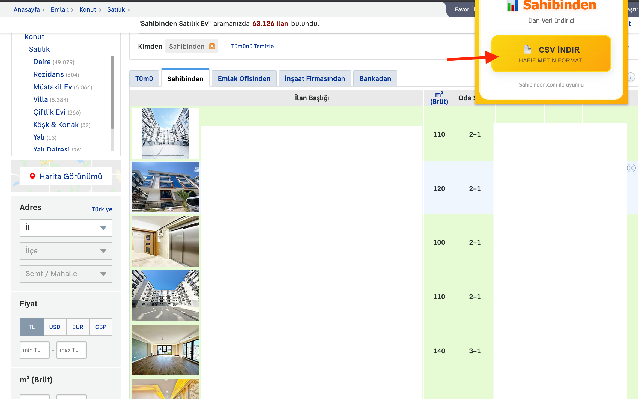Image resolution: width=639 pixels, height=399 pixels.
Task: Go to Anasayfa in breadcrumb
Action: pyautogui.click(x=27, y=10)
